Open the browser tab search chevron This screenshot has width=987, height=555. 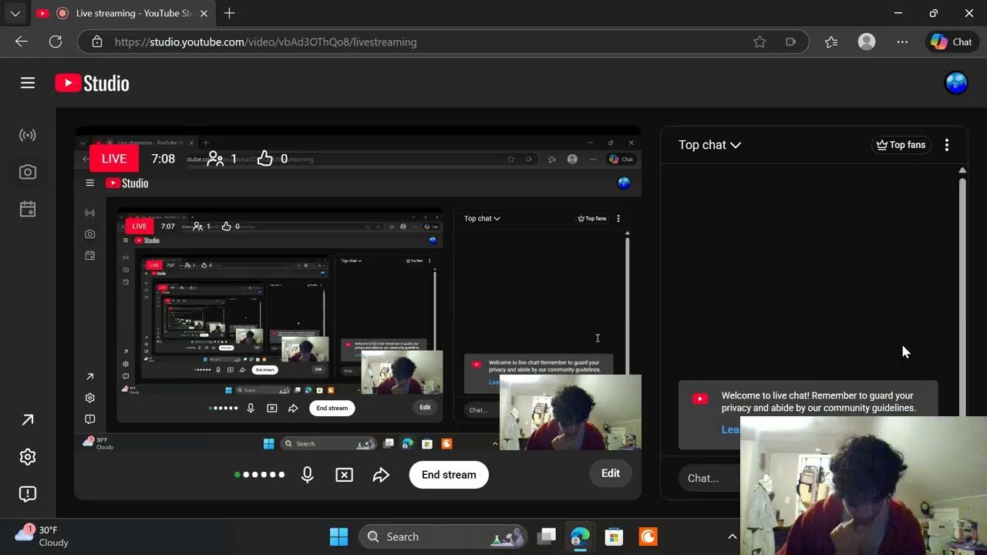tap(15, 13)
